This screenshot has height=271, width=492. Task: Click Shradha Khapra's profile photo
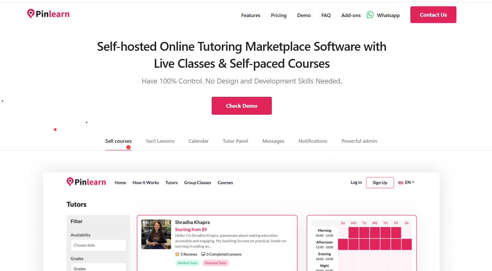(156, 234)
